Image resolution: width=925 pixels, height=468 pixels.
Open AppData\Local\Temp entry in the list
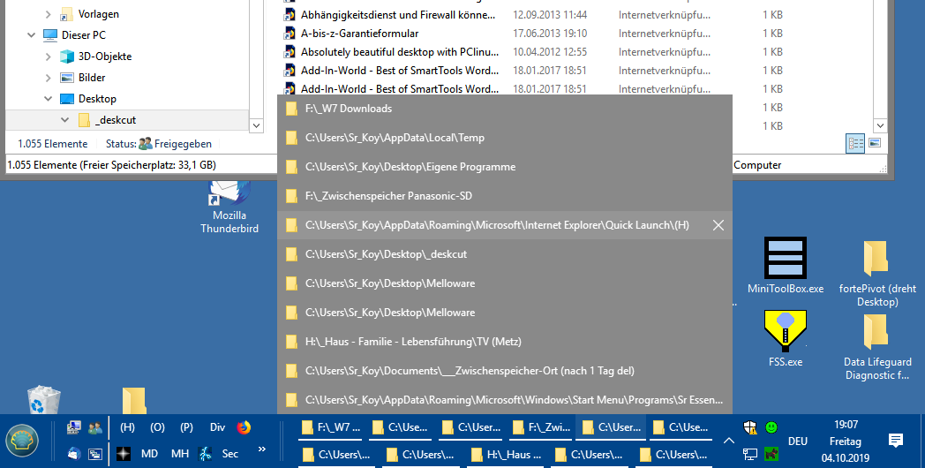click(x=504, y=138)
